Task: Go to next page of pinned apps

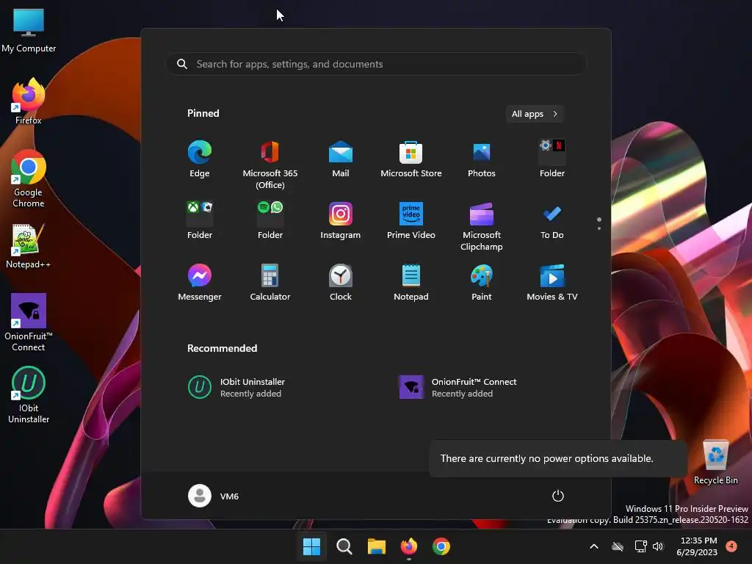Action: [x=599, y=228]
